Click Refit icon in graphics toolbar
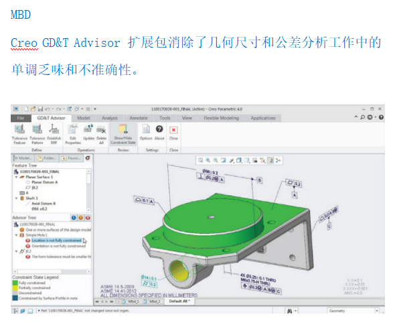Screen dimensions: 401x331 click(201, 160)
